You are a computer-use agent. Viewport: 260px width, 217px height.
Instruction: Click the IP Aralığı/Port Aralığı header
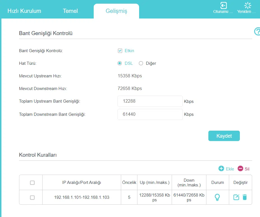pos(82,183)
